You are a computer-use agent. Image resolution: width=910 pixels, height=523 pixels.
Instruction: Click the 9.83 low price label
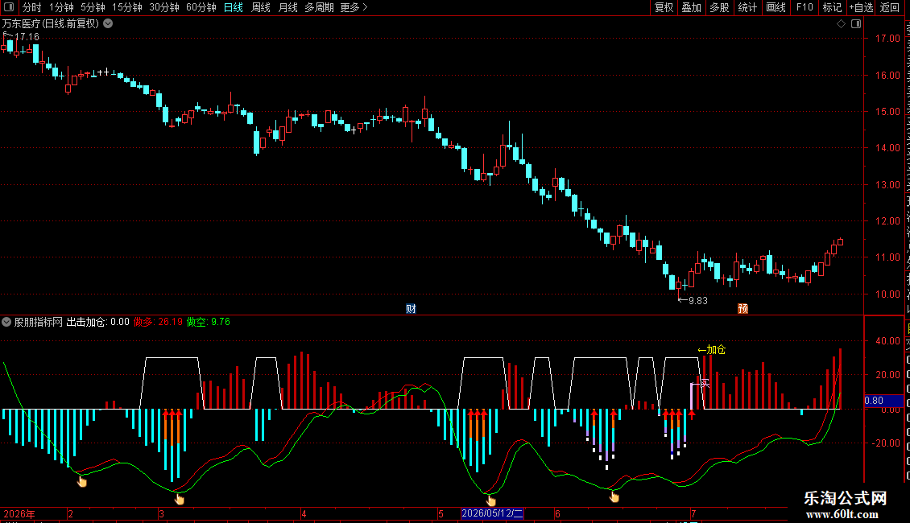point(698,300)
